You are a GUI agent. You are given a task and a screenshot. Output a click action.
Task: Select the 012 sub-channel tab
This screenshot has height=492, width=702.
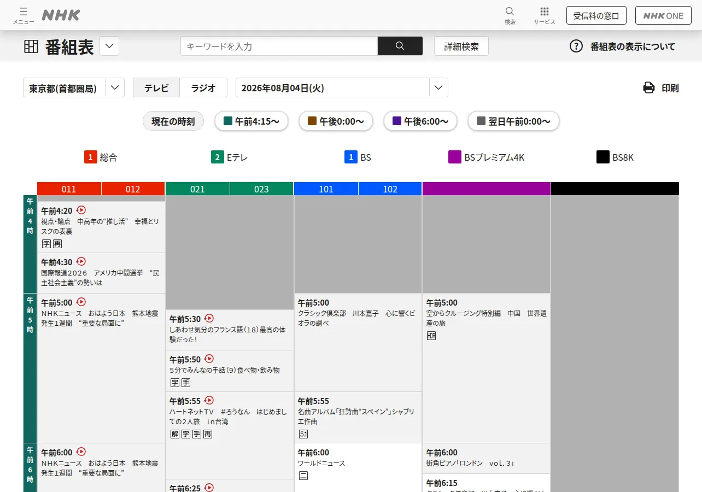[133, 189]
